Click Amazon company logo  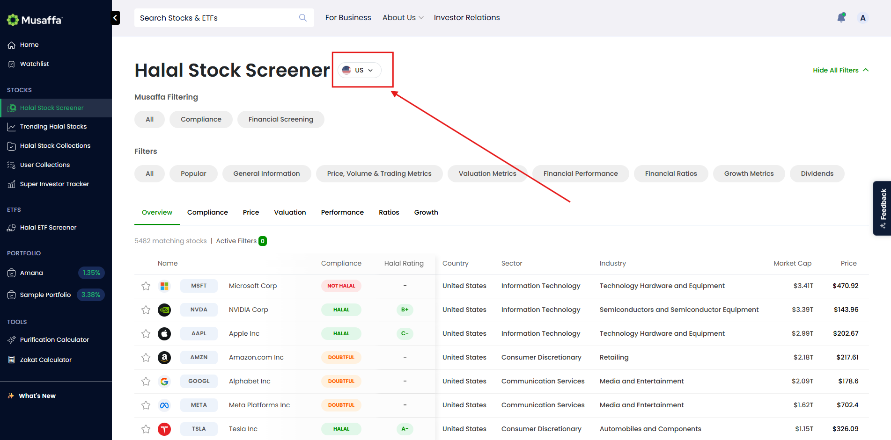[164, 357]
